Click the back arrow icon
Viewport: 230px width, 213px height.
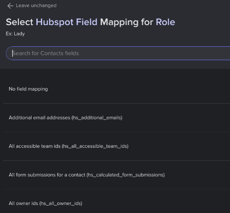click(10, 6)
